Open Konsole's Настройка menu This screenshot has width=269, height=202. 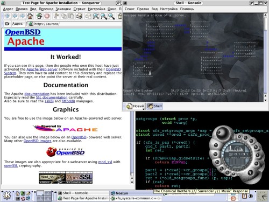(169, 9)
